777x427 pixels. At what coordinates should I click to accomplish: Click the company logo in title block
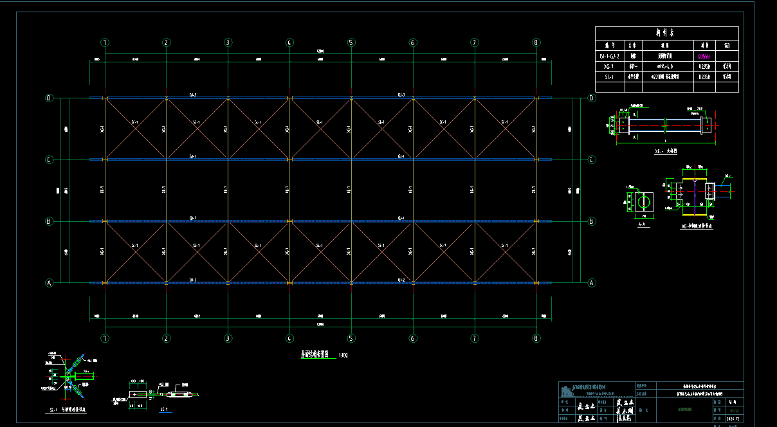tap(567, 392)
